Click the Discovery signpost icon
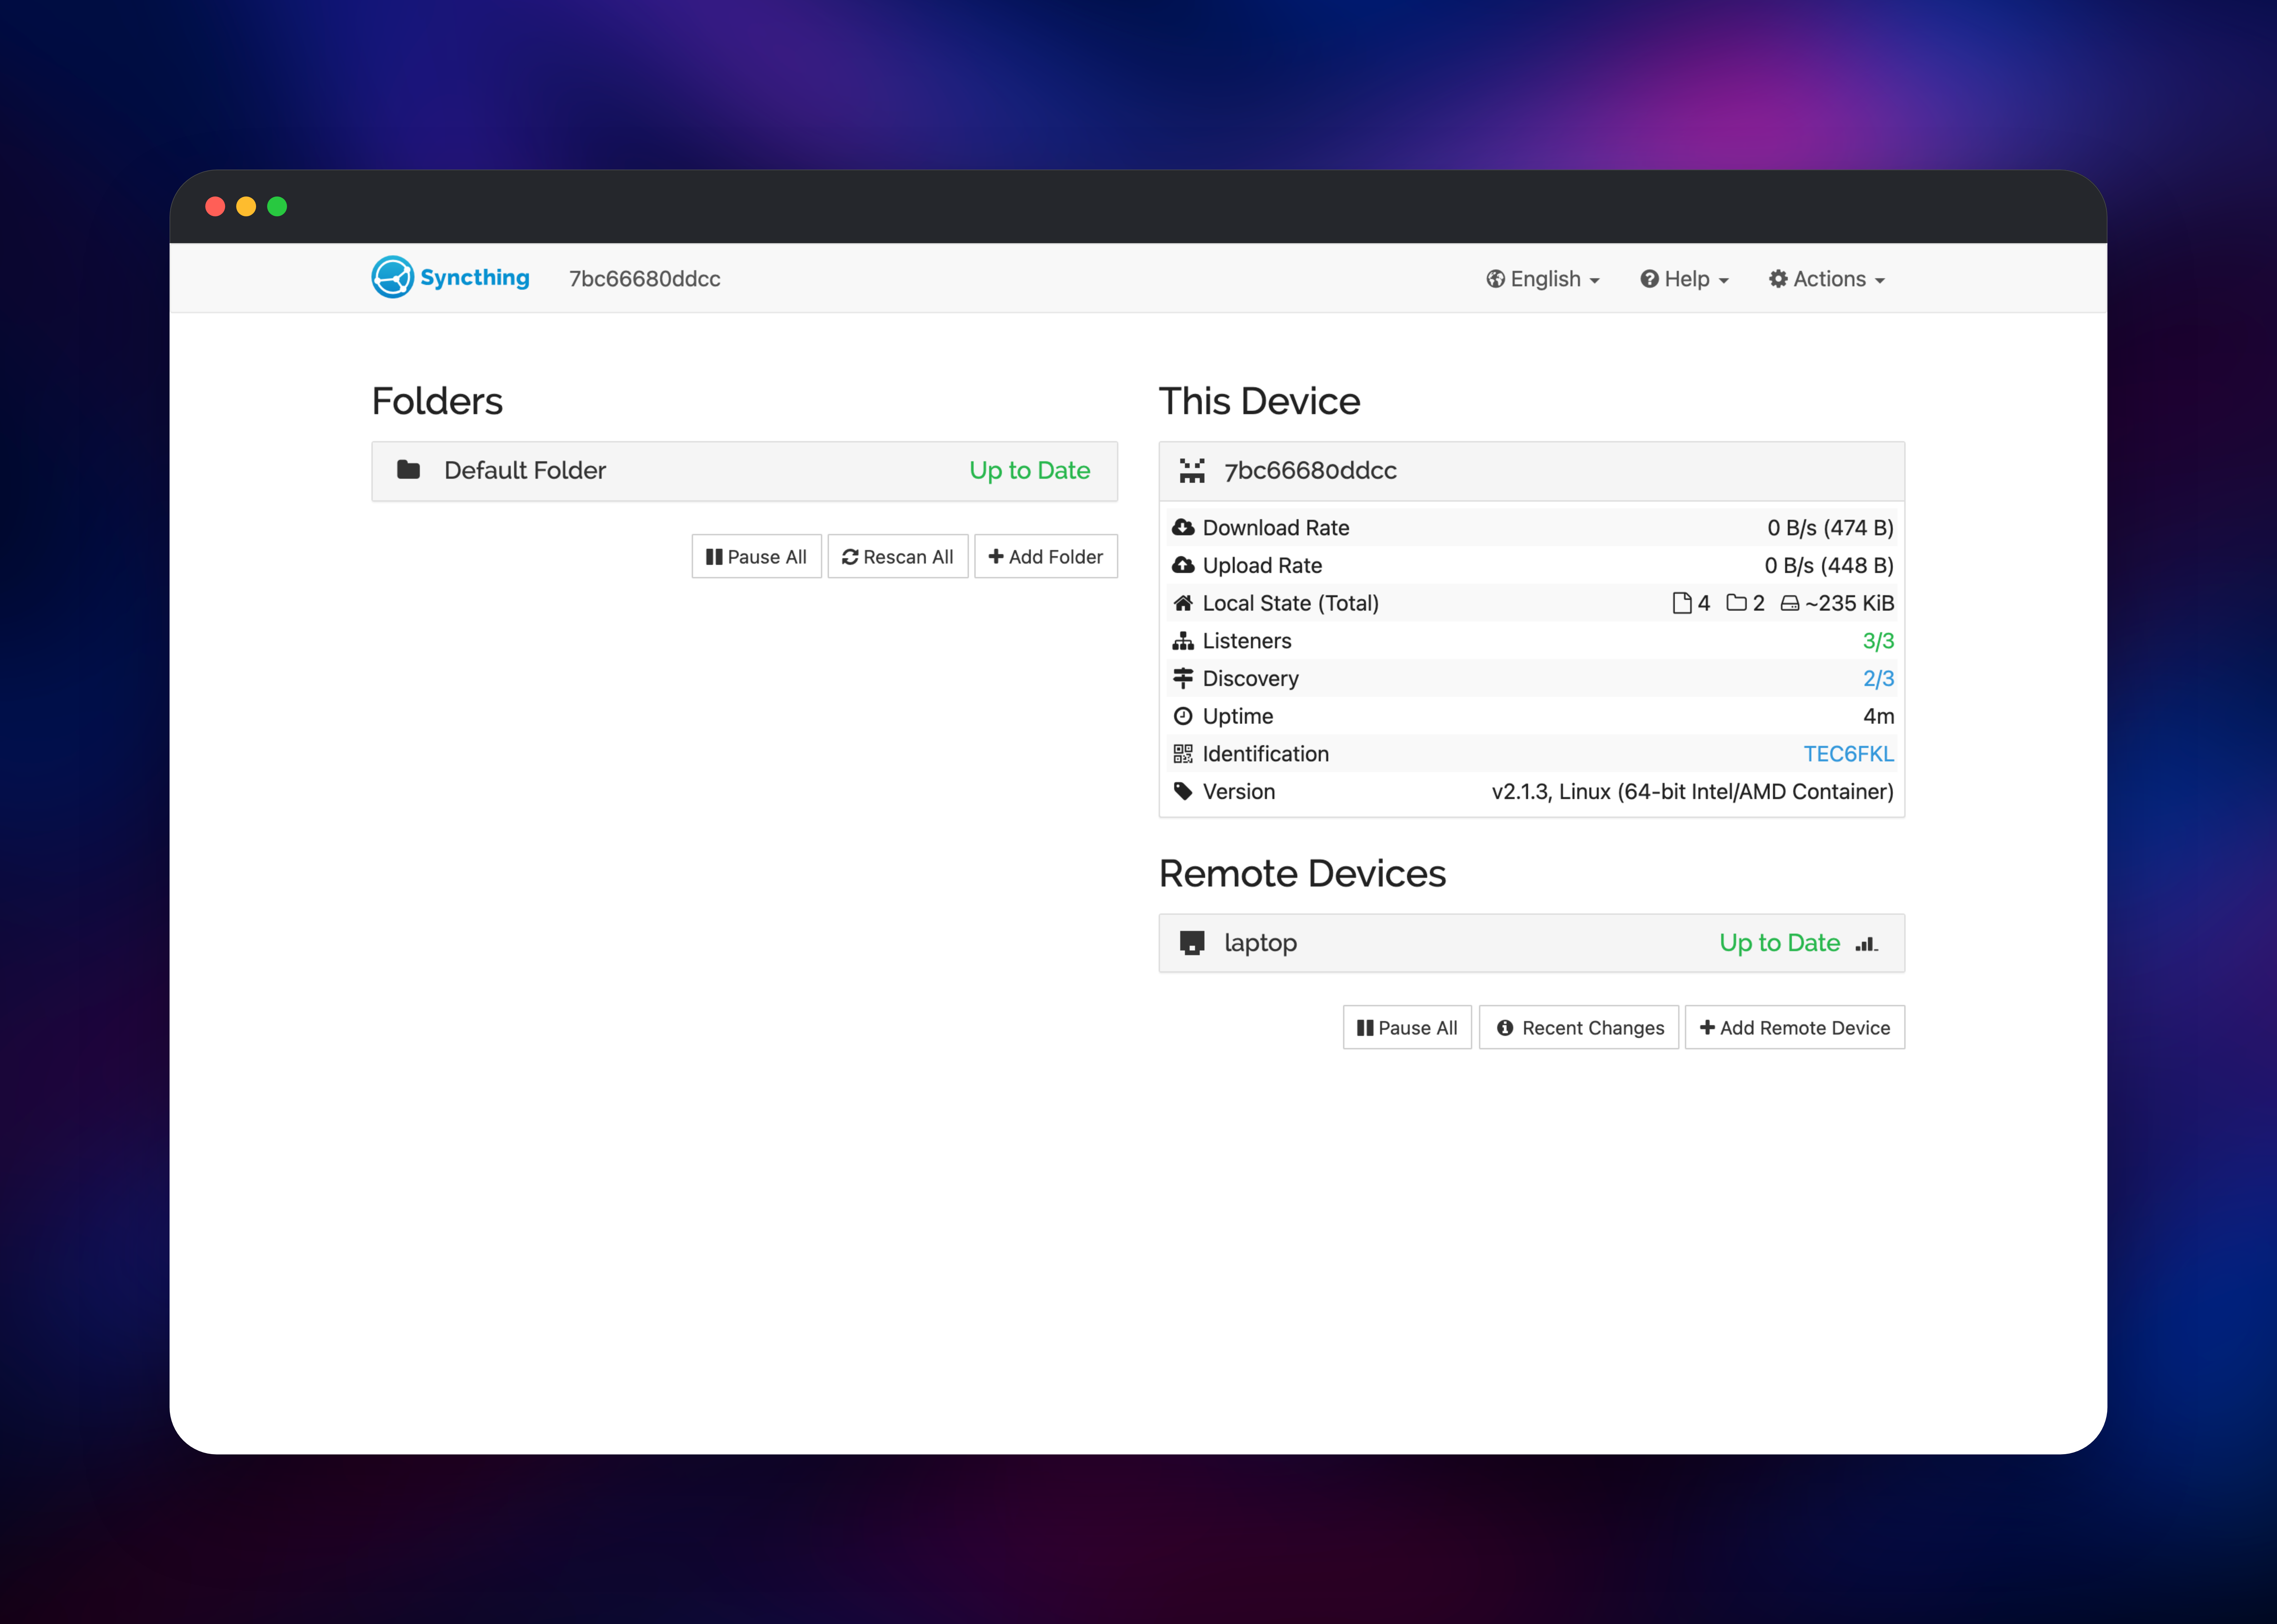This screenshot has height=1624, width=2277. [x=1183, y=679]
